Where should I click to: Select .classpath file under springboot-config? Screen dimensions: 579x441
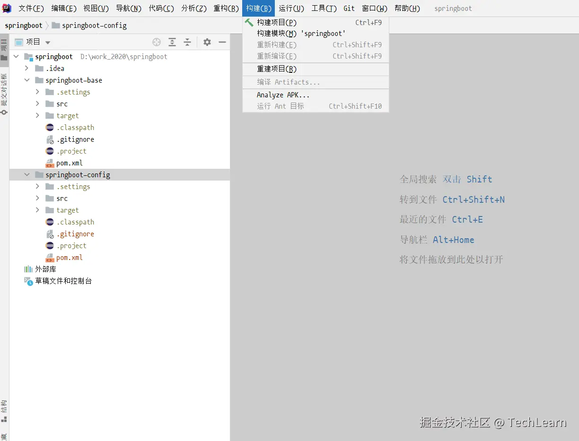click(75, 222)
